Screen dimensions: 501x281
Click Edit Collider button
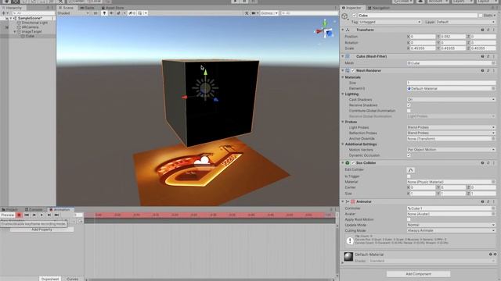[x=410, y=170]
